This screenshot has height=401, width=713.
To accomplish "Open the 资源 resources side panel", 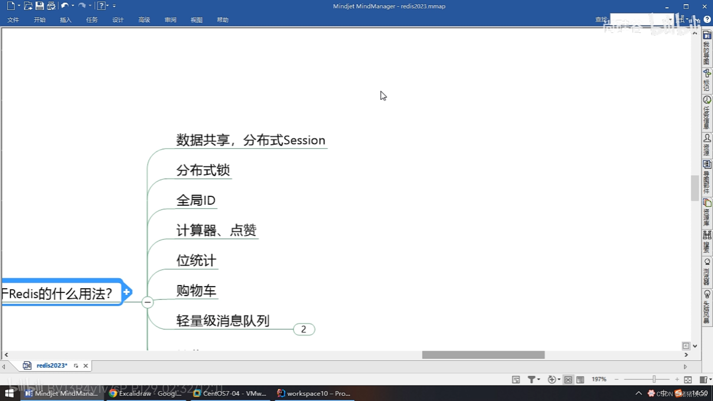I will tap(707, 145).
